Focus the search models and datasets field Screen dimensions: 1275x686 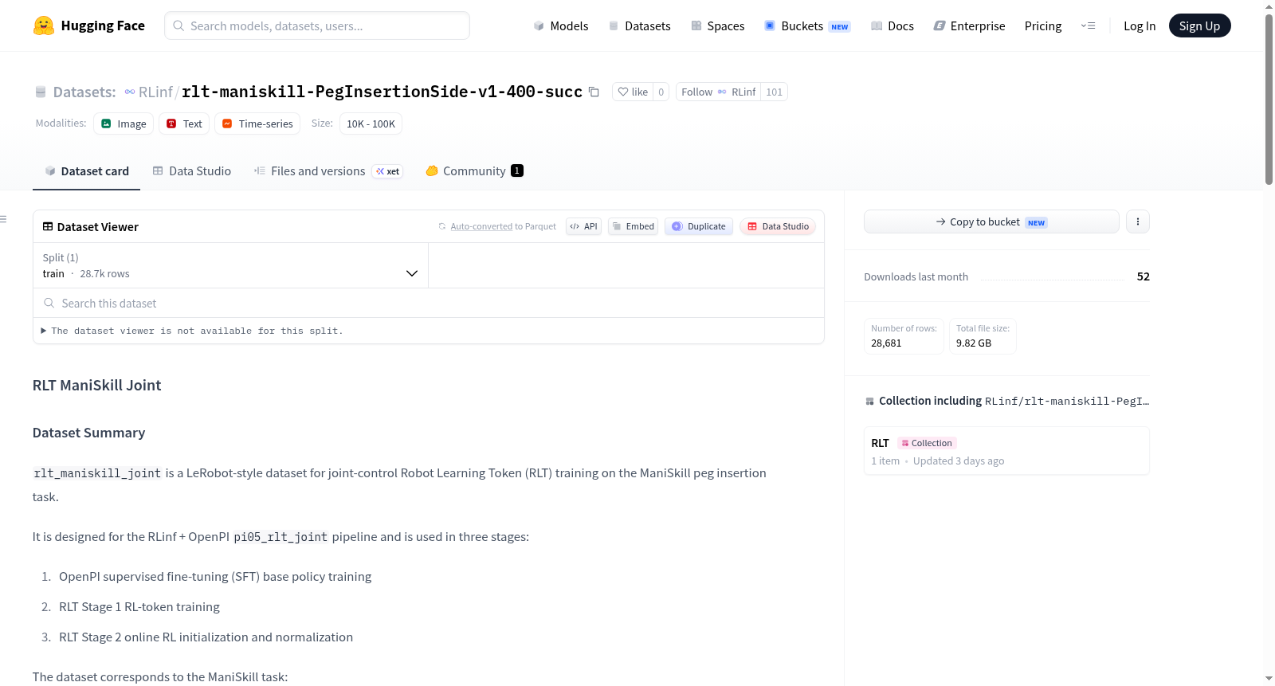(x=317, y=25)
